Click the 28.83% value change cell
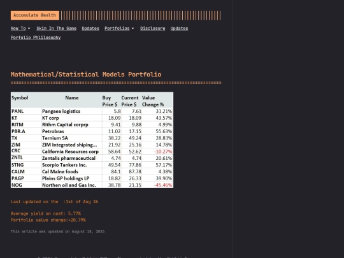 click(157, 138)
